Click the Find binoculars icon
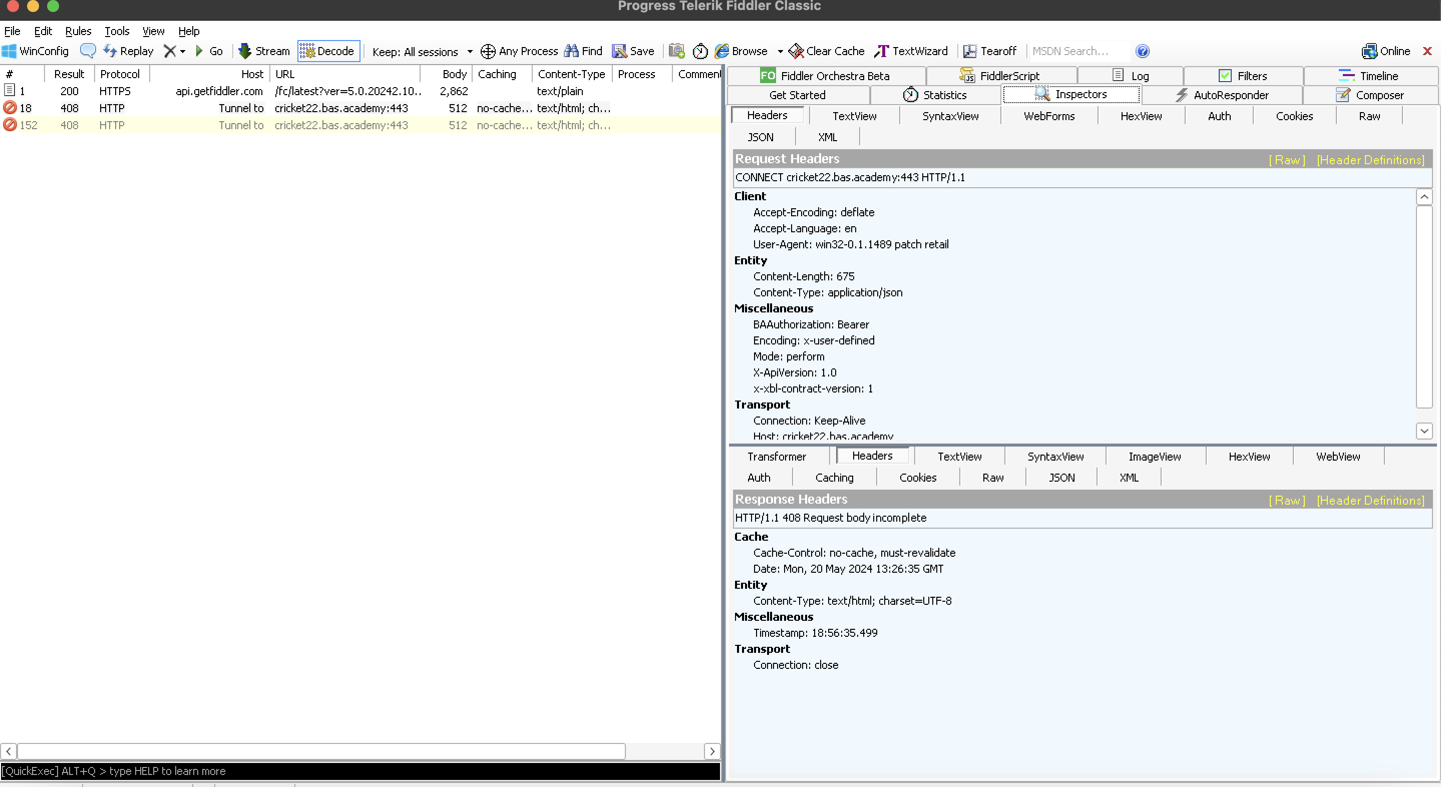Image resolution: width=1441 pixels, height=787 pixels. 571,51
